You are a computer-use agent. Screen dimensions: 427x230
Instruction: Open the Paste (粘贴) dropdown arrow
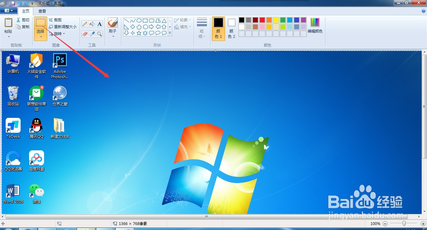8,37
